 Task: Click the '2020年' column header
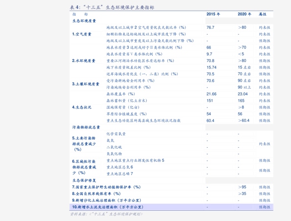244,14
